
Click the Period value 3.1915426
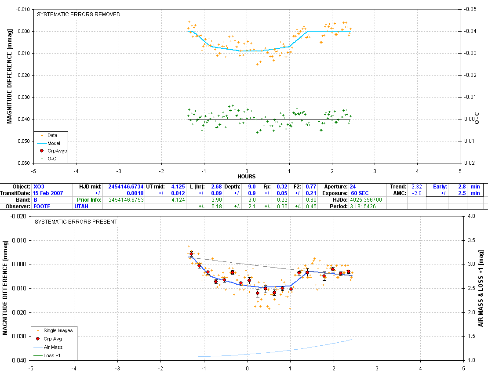coord(363,206)
